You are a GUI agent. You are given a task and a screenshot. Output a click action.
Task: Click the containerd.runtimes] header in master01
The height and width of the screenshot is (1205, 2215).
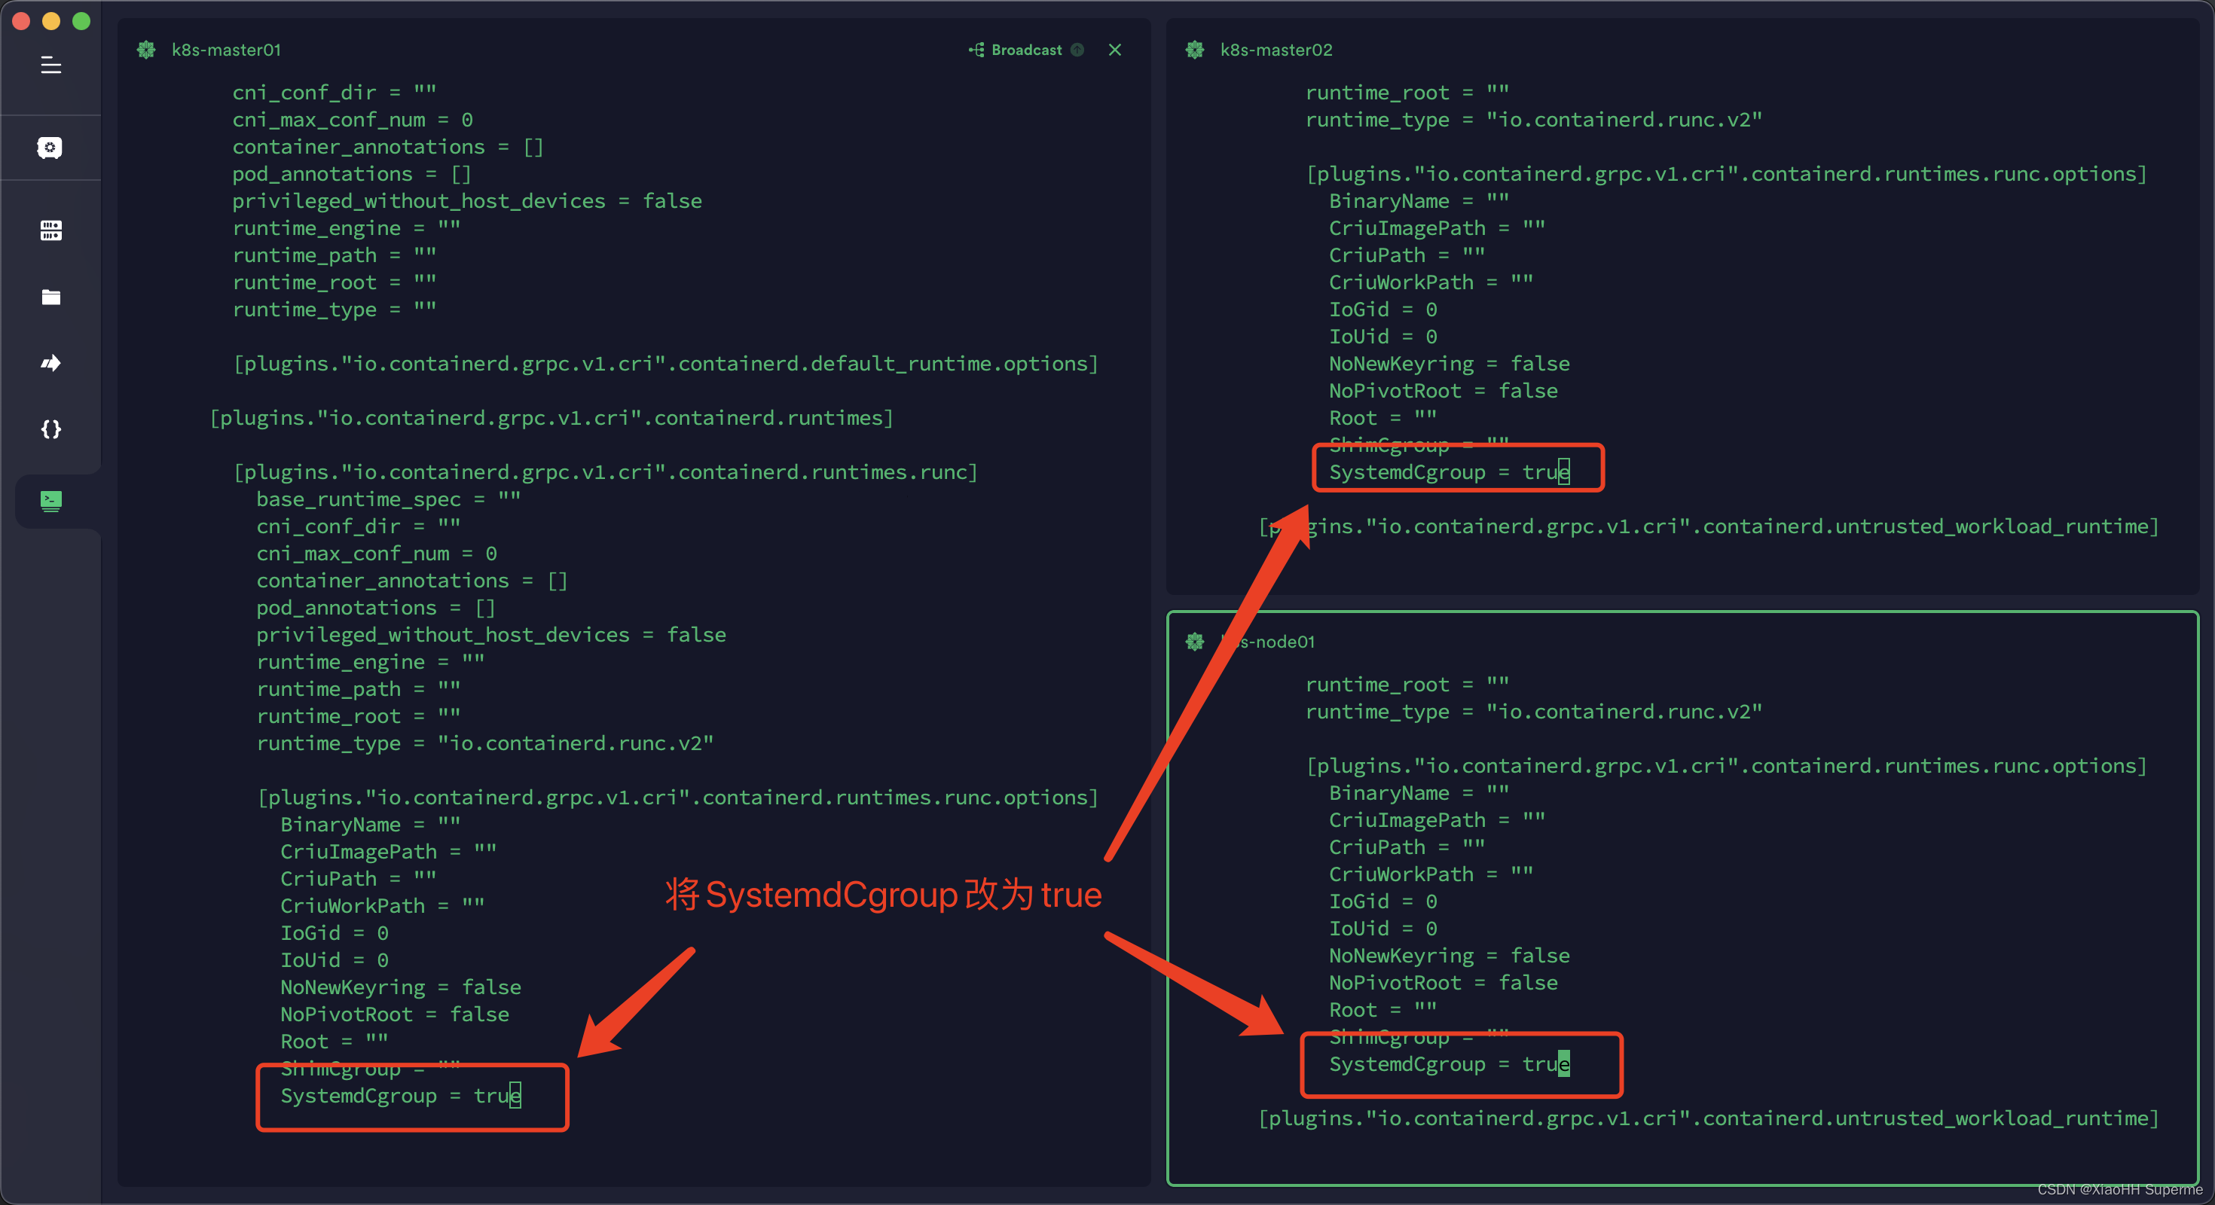[x=552, y=418]
